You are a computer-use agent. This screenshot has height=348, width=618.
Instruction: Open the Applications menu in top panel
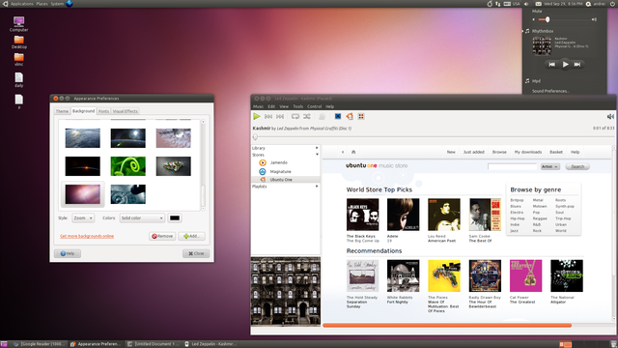coord(21,4)
